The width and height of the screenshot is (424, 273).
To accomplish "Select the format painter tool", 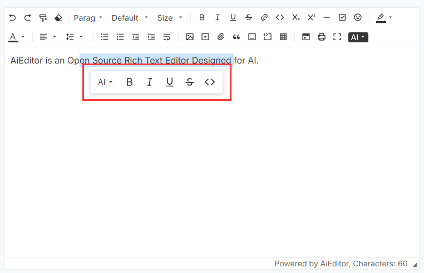I will pos(43,18).
